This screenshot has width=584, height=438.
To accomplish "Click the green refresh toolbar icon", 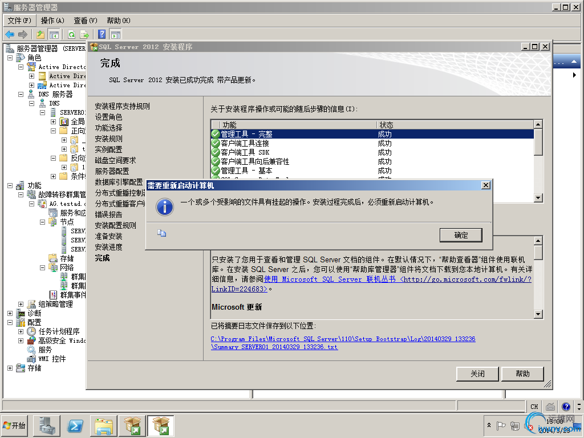I will click(71, 35).
